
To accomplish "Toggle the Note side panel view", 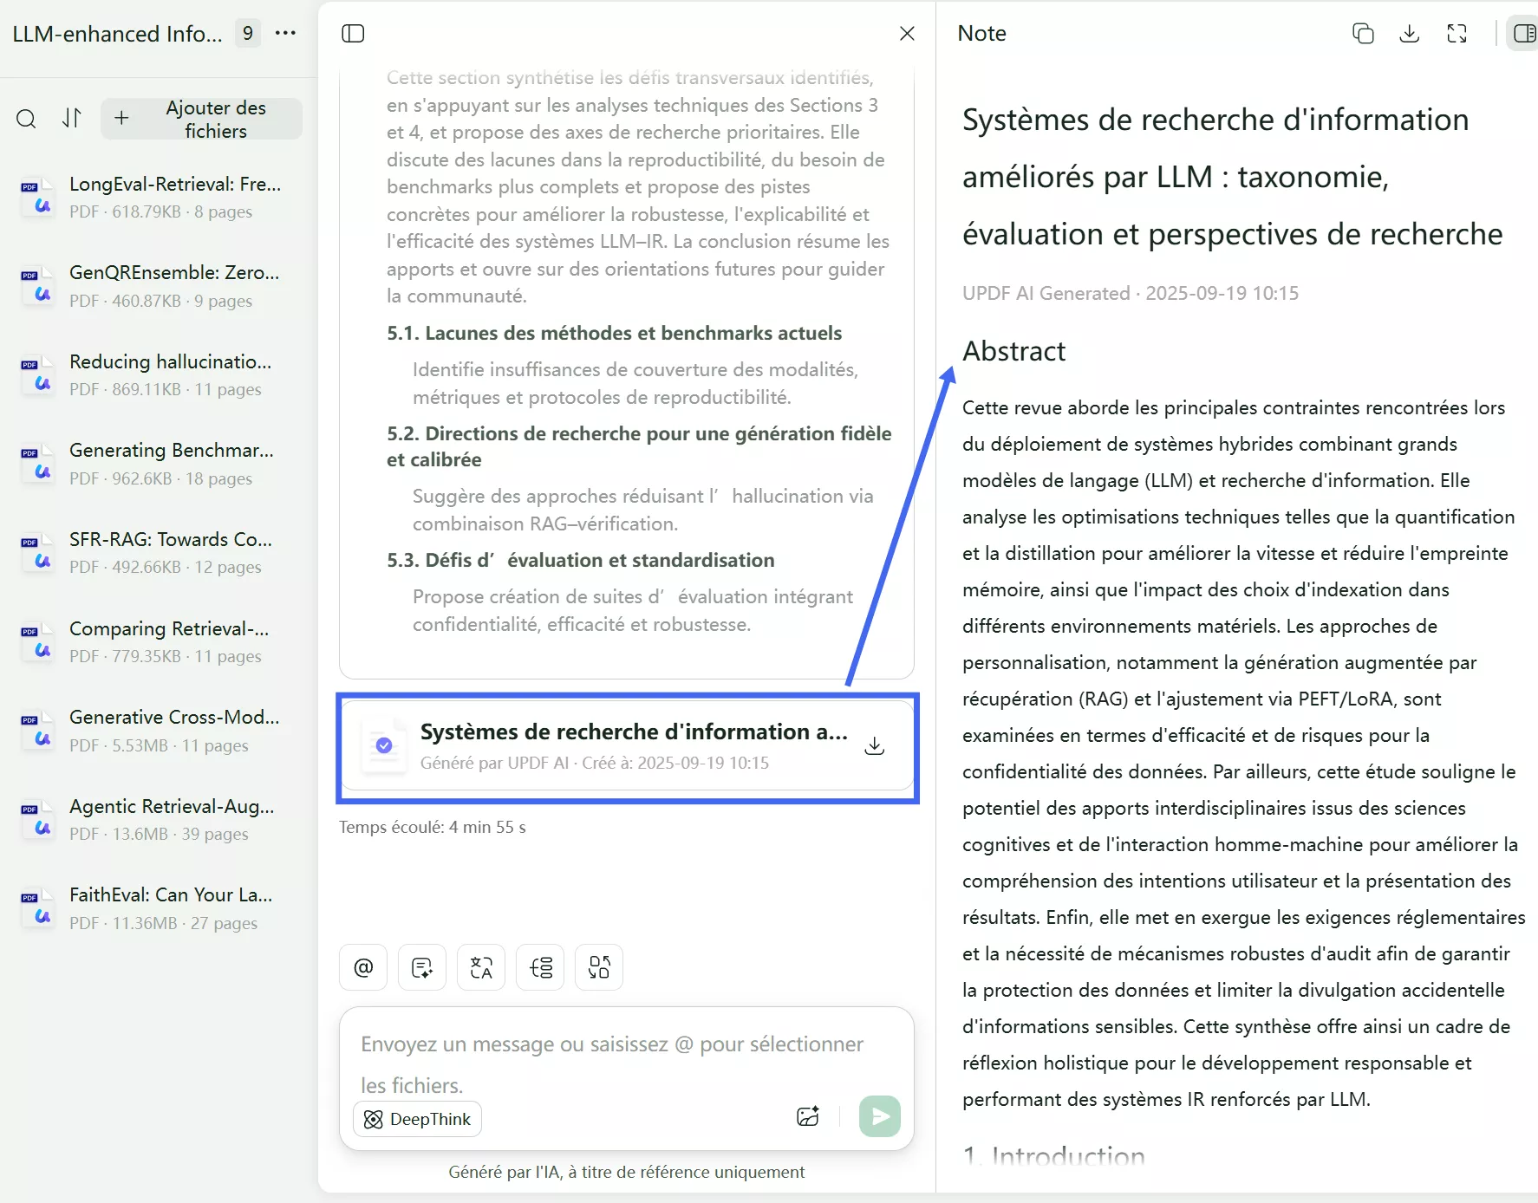I will 1523,33.
